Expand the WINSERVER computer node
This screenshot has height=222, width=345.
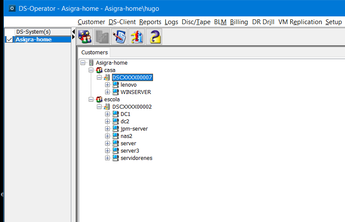pos(107,92)
